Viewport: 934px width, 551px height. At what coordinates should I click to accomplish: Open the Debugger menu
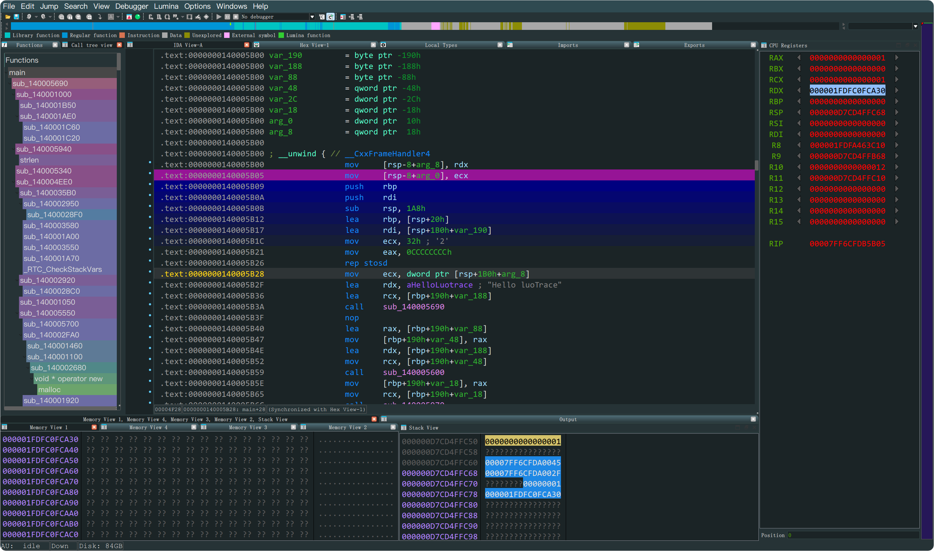click(x=131, y=6)
